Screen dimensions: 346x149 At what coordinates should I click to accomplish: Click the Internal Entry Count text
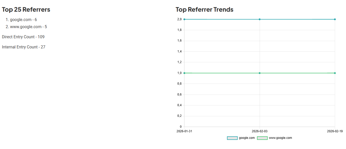pyautogui.click(x=24, y=47)
